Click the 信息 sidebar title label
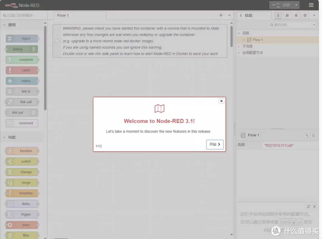This screenshot has height=239, width=322. (248, 15)
